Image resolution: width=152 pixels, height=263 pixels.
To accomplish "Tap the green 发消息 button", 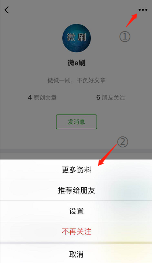I will point(77,122).
